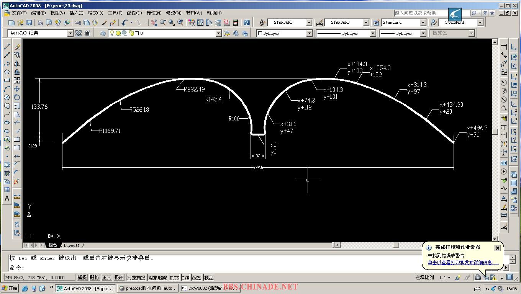Select the Offset modify tool

[x=17, y=72]
